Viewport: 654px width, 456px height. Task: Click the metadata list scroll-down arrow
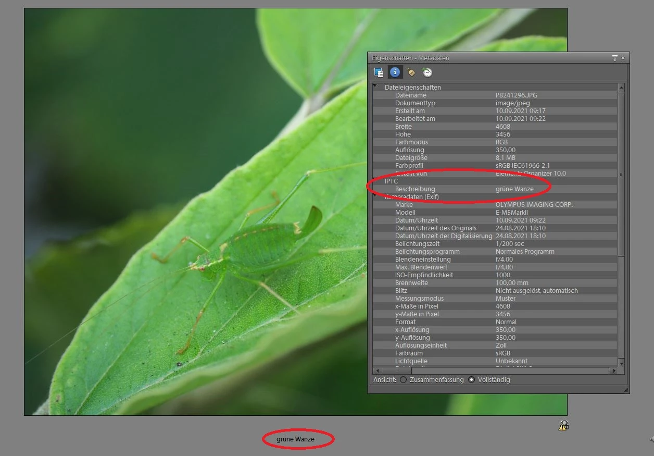coord(621,363)
